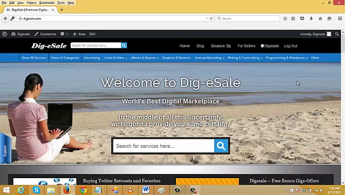This screenshot has width=345, height=195.
Task: Focus the large hero search services field
Action: tap(163, 146)
